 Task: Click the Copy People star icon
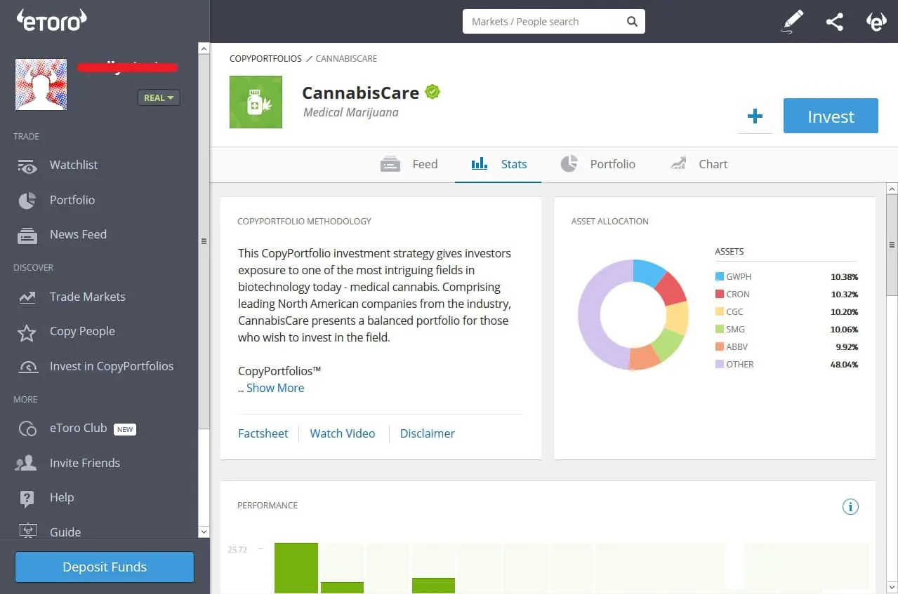pyautogui.click(x=27, y=332)
